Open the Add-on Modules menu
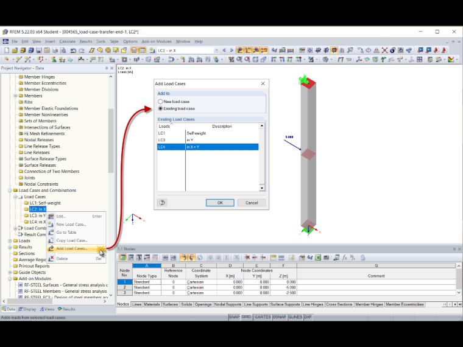 click(157, 41)
